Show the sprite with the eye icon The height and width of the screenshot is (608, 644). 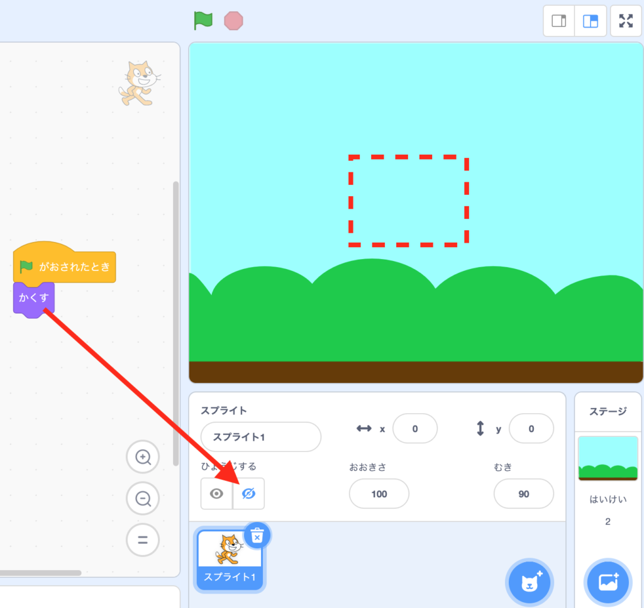pyautogui.click(x=216, y=494)
